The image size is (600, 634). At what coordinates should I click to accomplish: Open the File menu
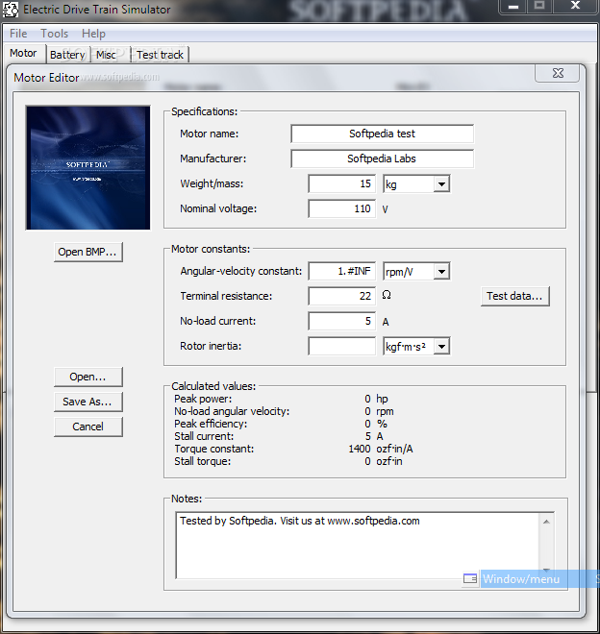click(18, 34)
